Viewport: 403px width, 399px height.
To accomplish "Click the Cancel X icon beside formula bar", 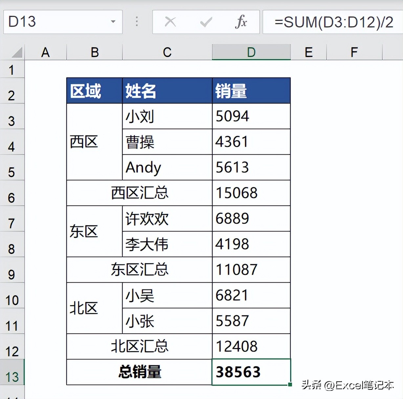I will 170,22.
